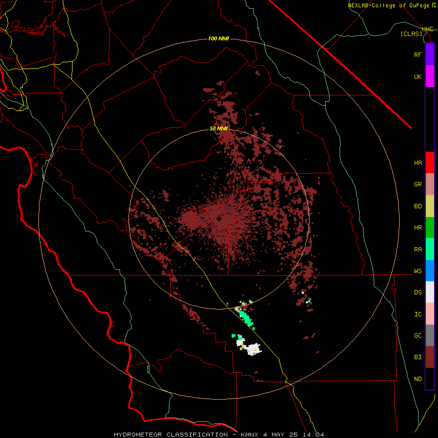Click the NEXLAB-College of DuPage credit
This screenshot has width=438, height=438.
pyautogui.click(x=388, y=5)
